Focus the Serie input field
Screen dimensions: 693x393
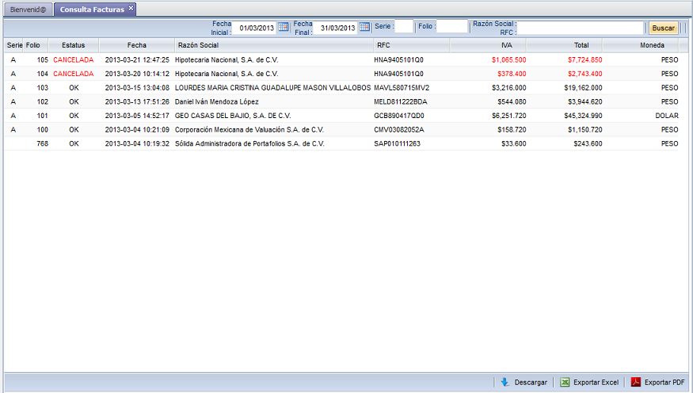click(x=403, y=27)
